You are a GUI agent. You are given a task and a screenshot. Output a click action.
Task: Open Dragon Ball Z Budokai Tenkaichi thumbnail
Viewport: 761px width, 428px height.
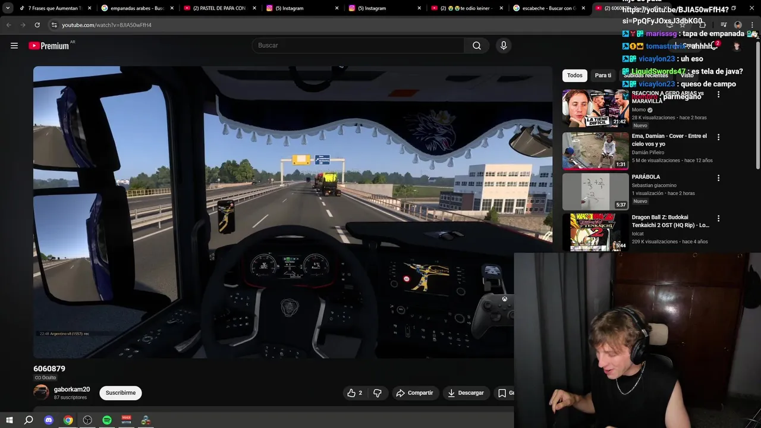coord(595,232)
